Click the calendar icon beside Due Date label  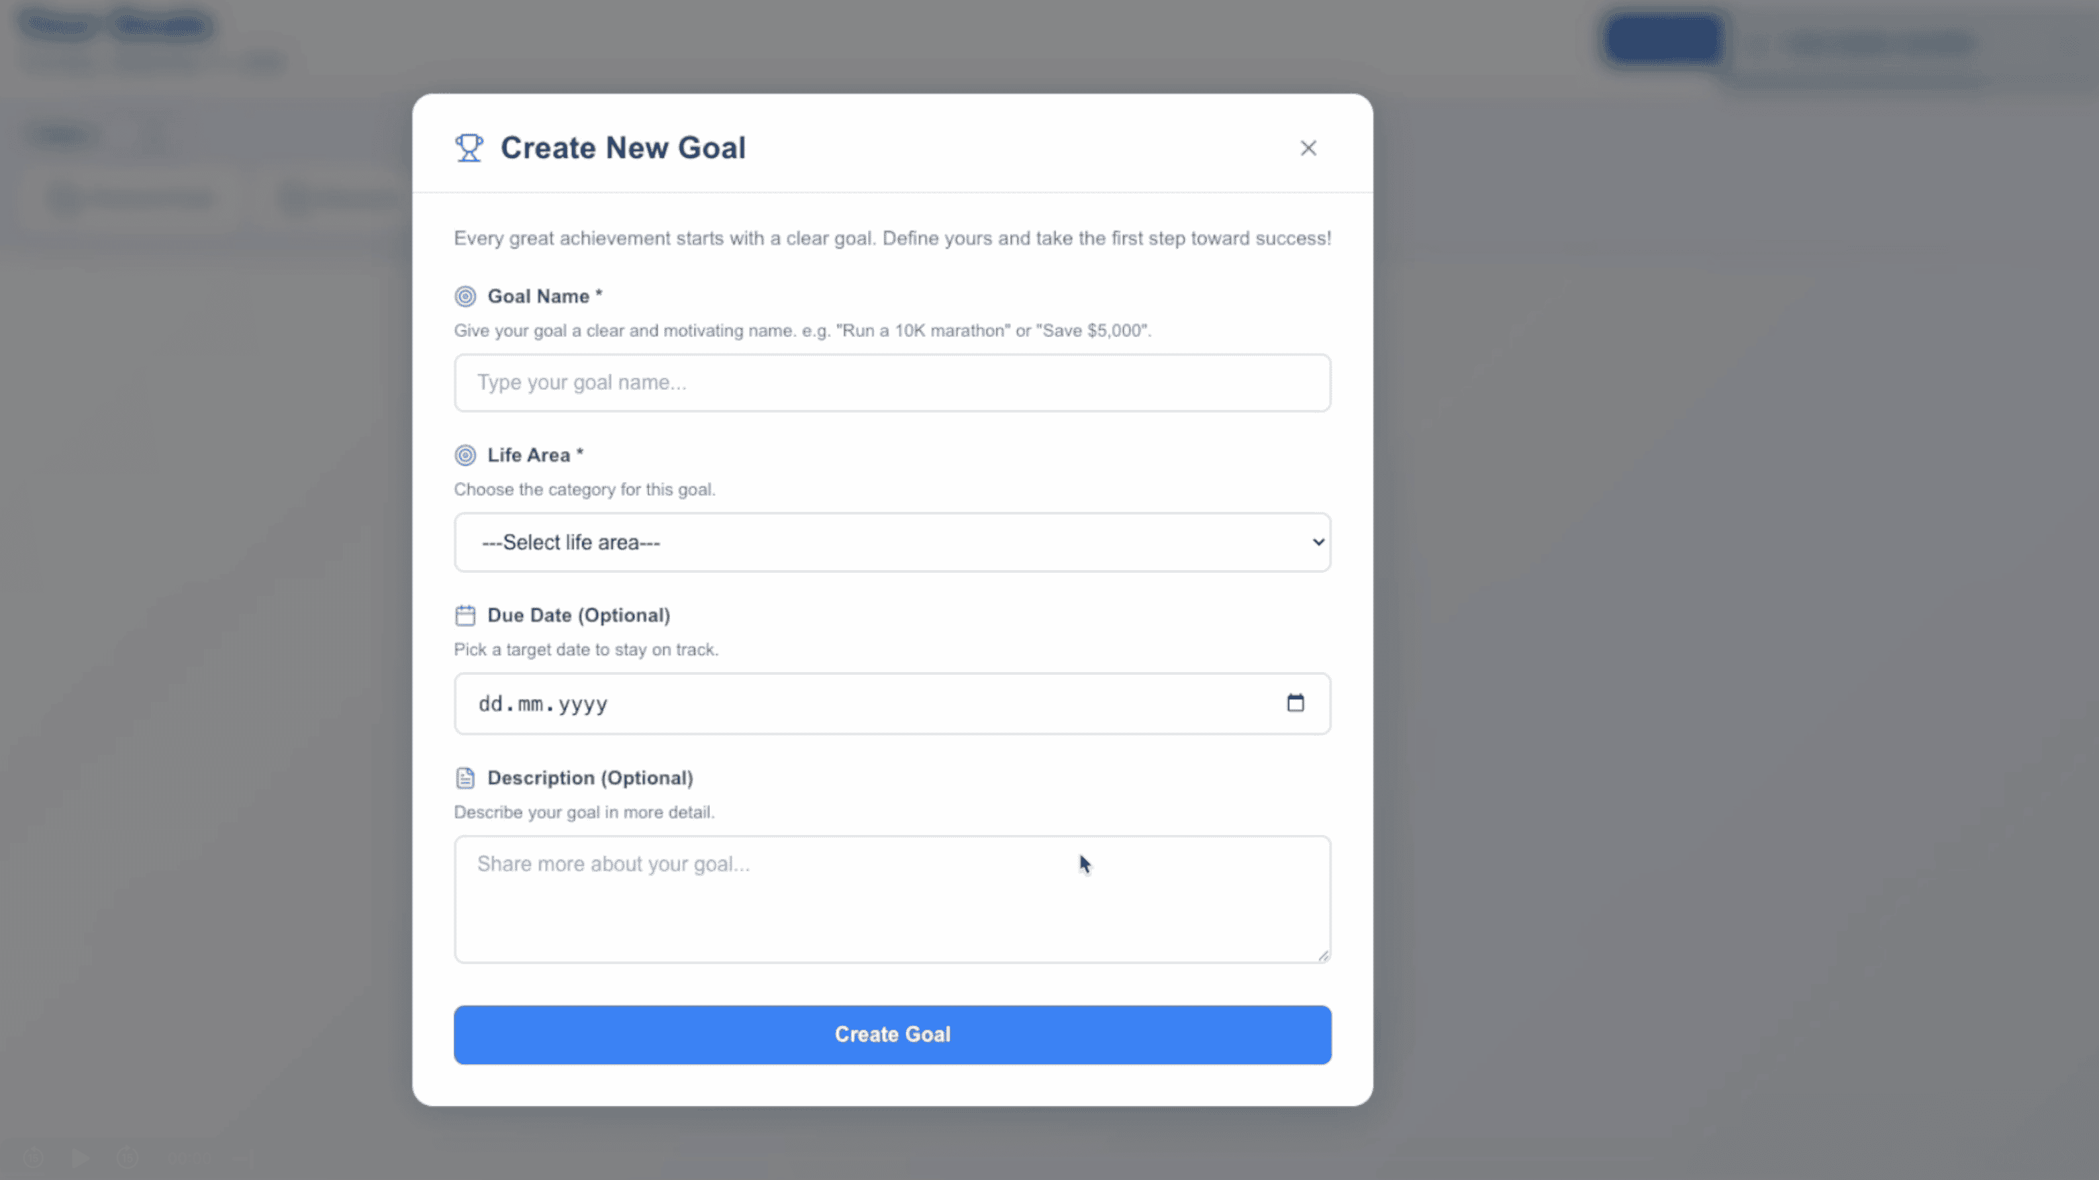pyautogui.click(x=465, y=615)
